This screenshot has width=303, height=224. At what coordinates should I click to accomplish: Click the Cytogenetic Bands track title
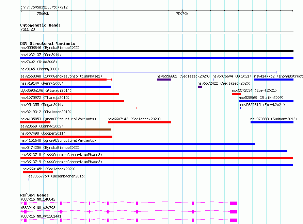[x=40, y=25]
